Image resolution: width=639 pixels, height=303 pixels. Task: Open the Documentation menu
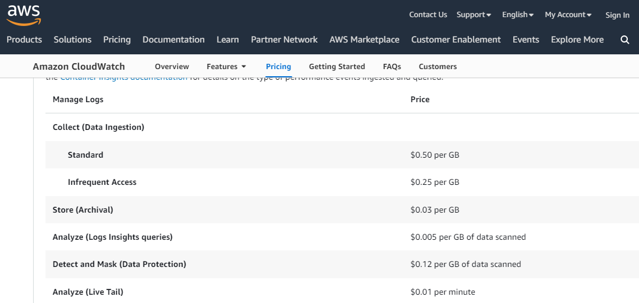[x=174, y=40]
